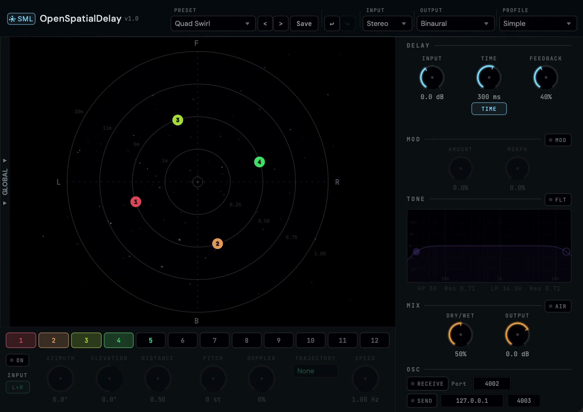
Task: Click the 300 ms delay time value
Action: pos(489,97)
